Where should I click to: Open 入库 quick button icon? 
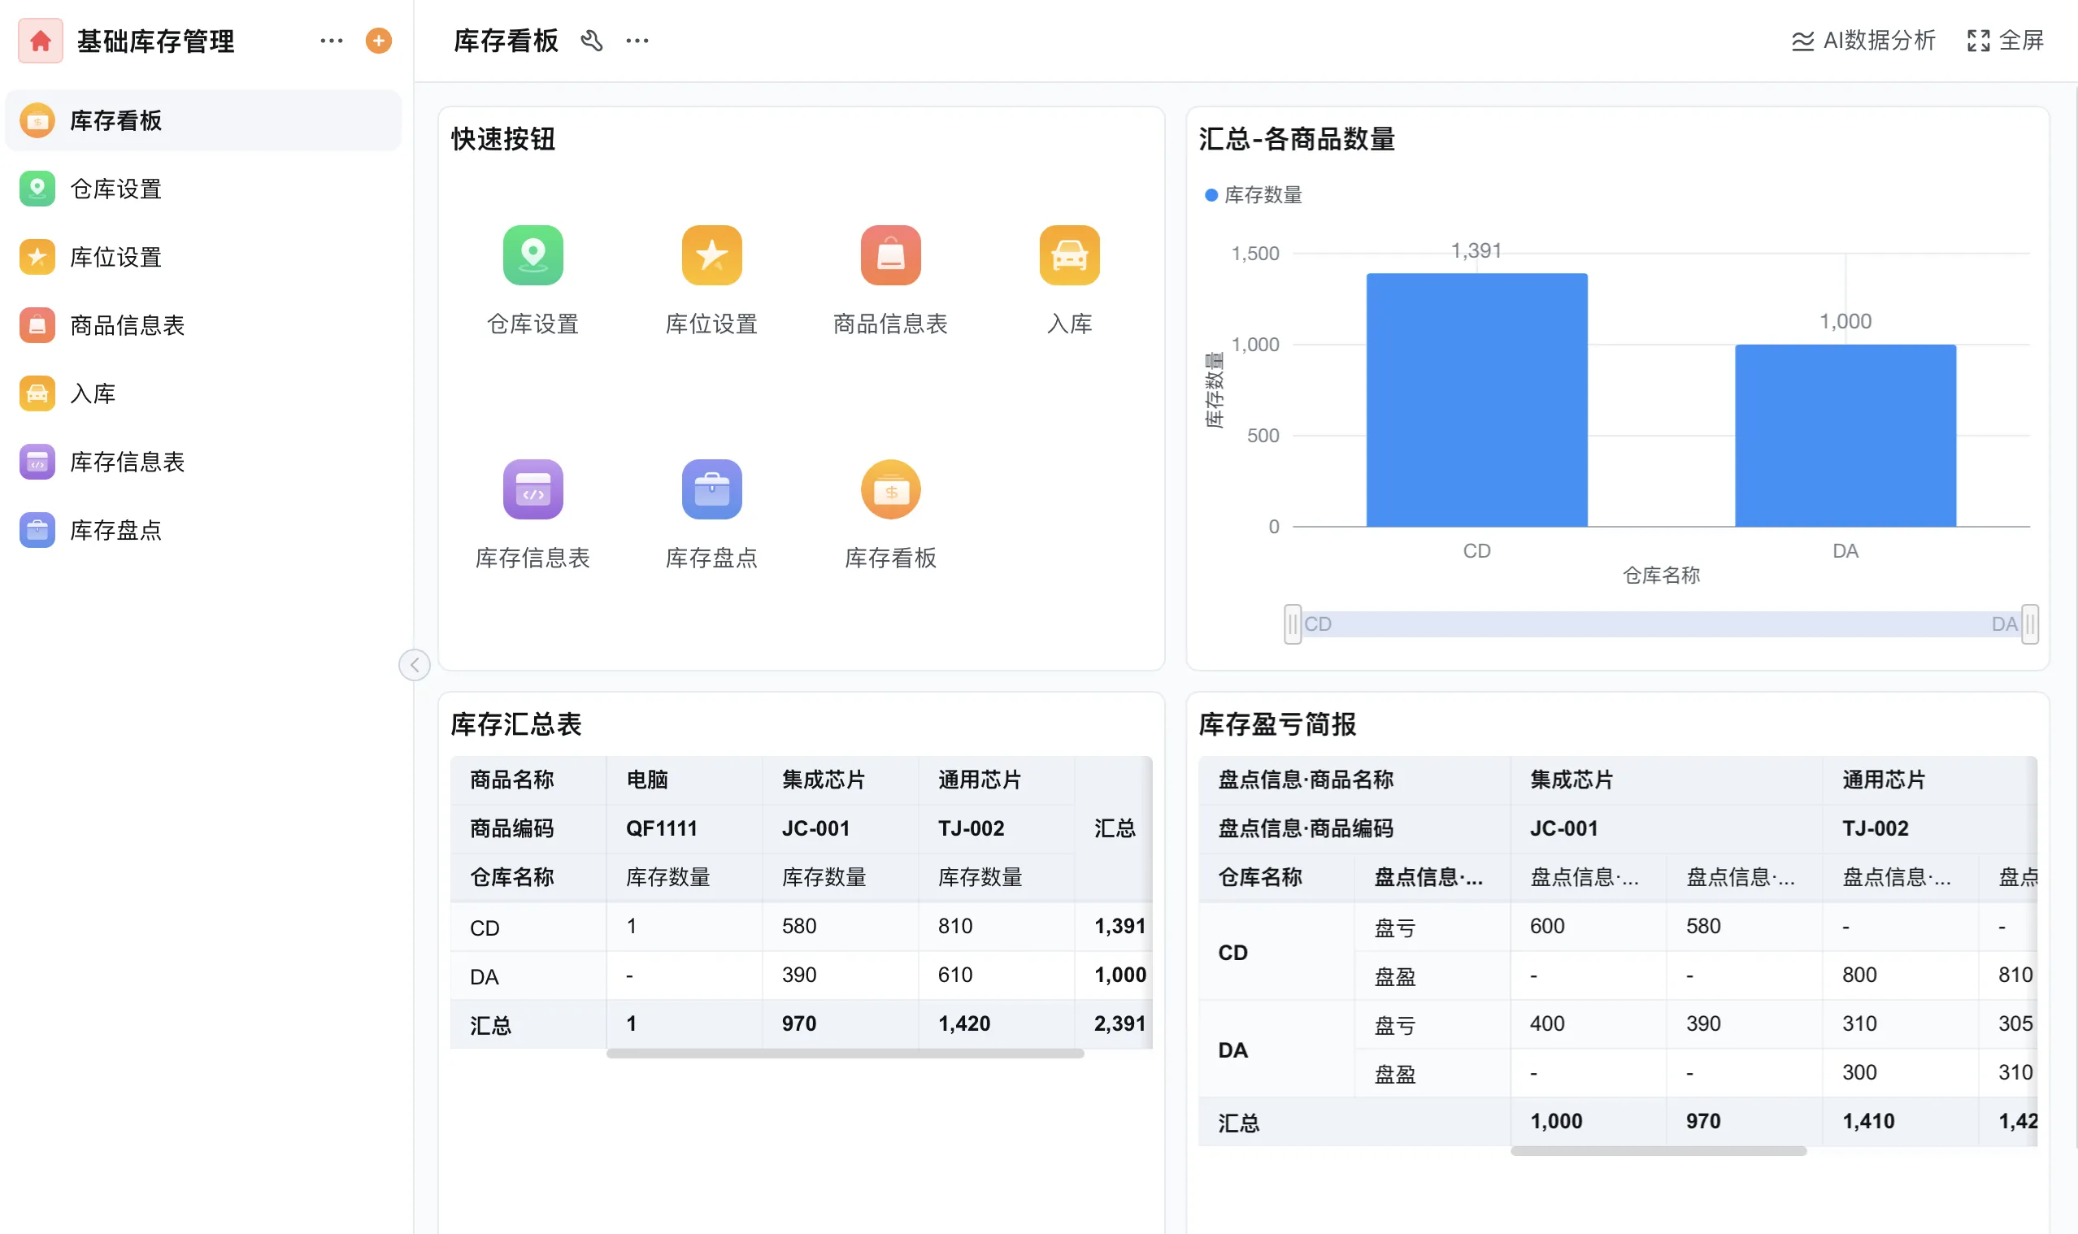pos(1070,255)
